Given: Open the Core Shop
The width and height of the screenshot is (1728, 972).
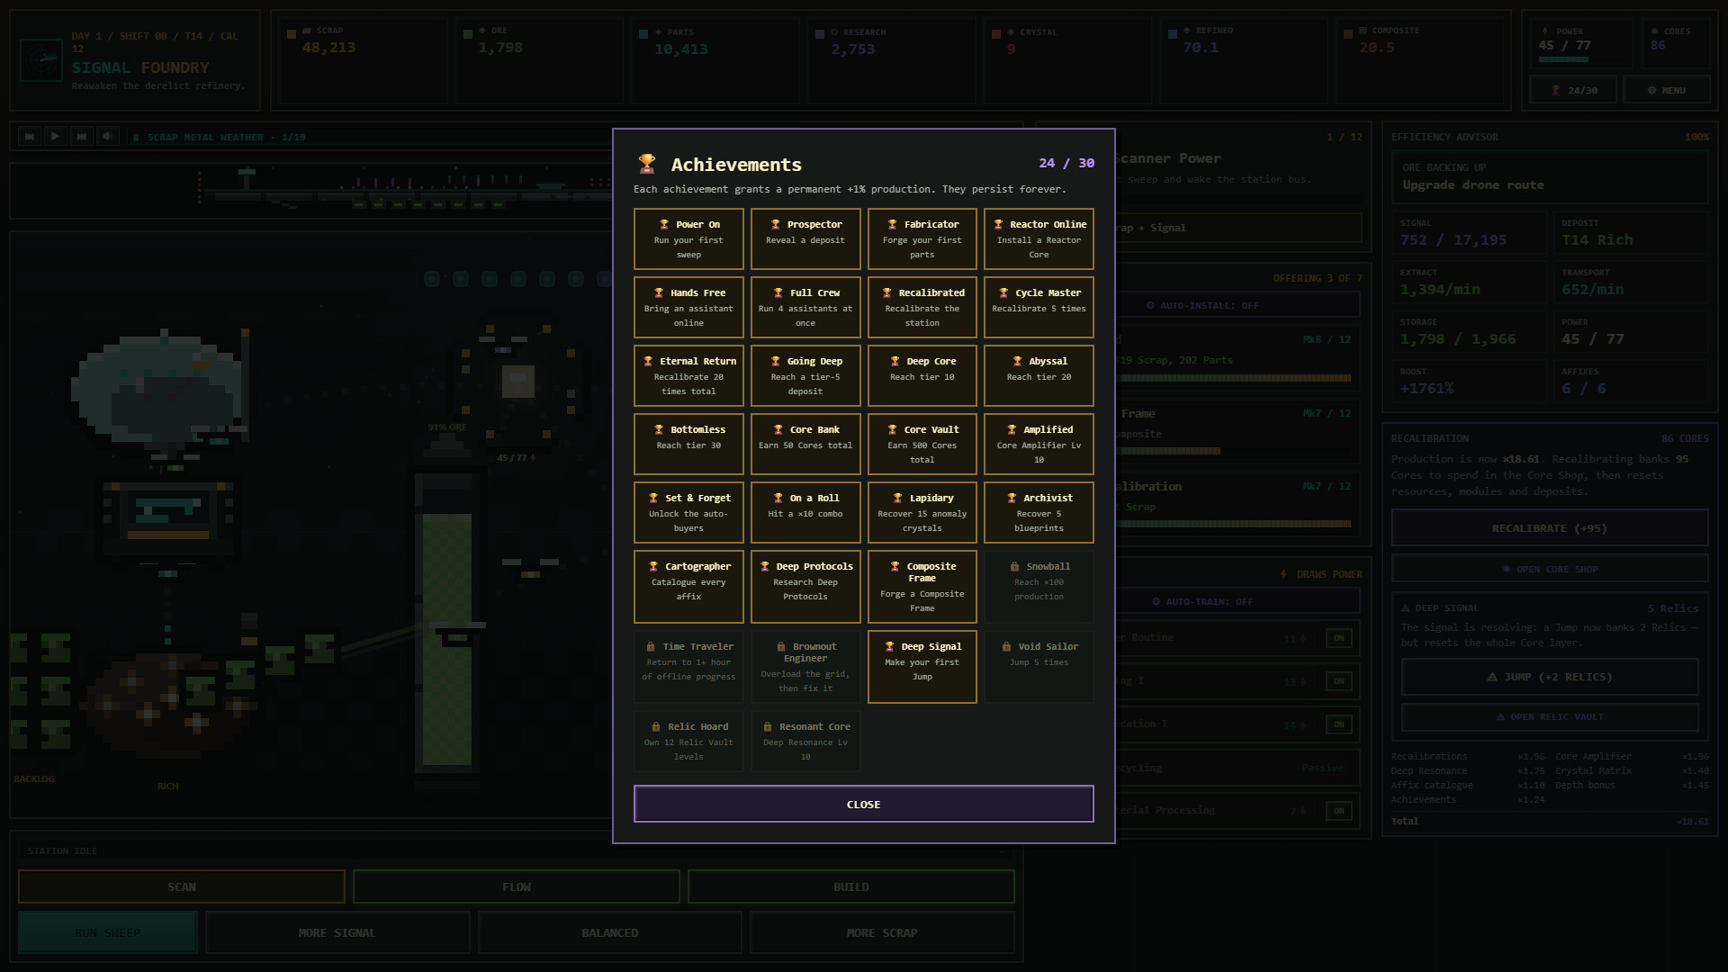Looking at the screenshot, I should [1550, 569].
